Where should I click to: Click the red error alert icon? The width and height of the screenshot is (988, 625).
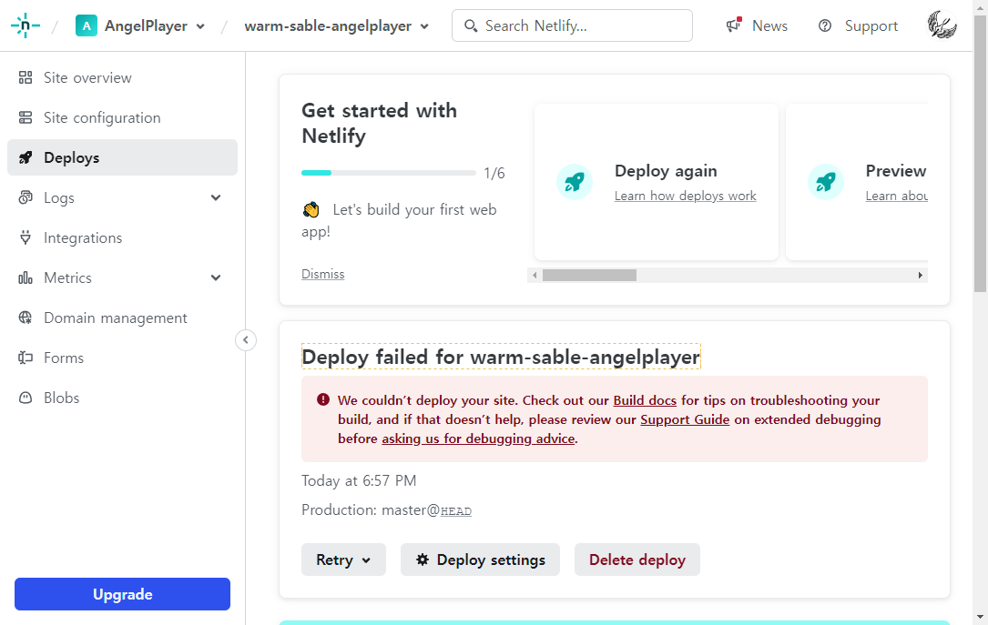click(323, 399)
